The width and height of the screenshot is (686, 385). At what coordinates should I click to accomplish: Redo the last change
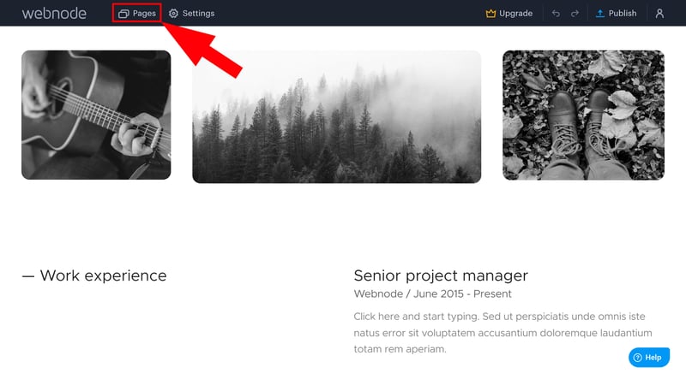pos(575,14)
